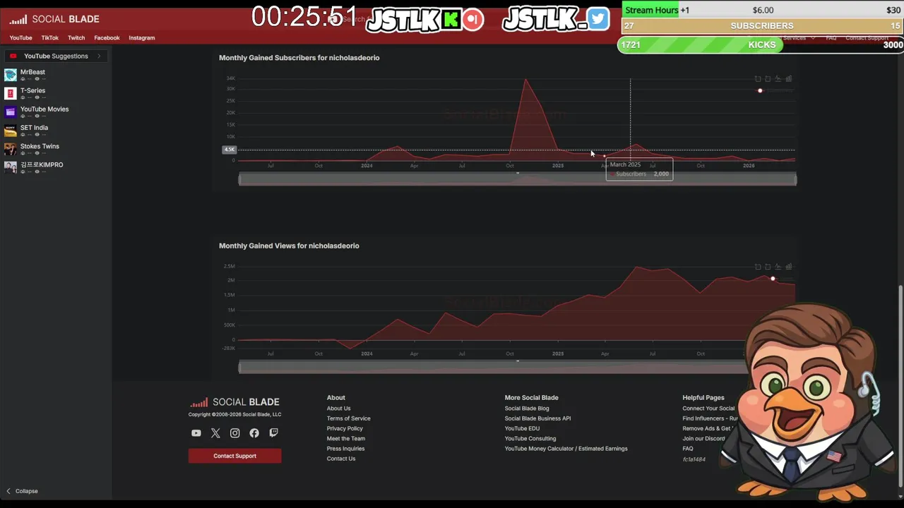Switch subscribers chart to bar view icon
This screenshot has height=508, width=904.
coord(789,79)
